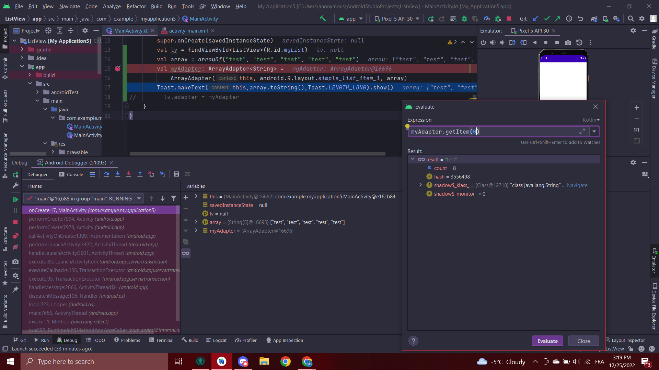Switch to the Console debug tab
The width and height of the screenshot is (659, 370).
(x=71, y=174)
